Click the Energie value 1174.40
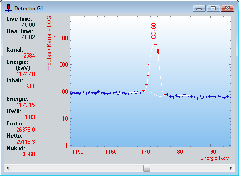239x176 pixels. click(26, 74)
